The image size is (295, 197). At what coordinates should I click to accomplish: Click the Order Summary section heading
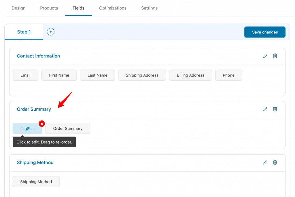click(34, 109)
